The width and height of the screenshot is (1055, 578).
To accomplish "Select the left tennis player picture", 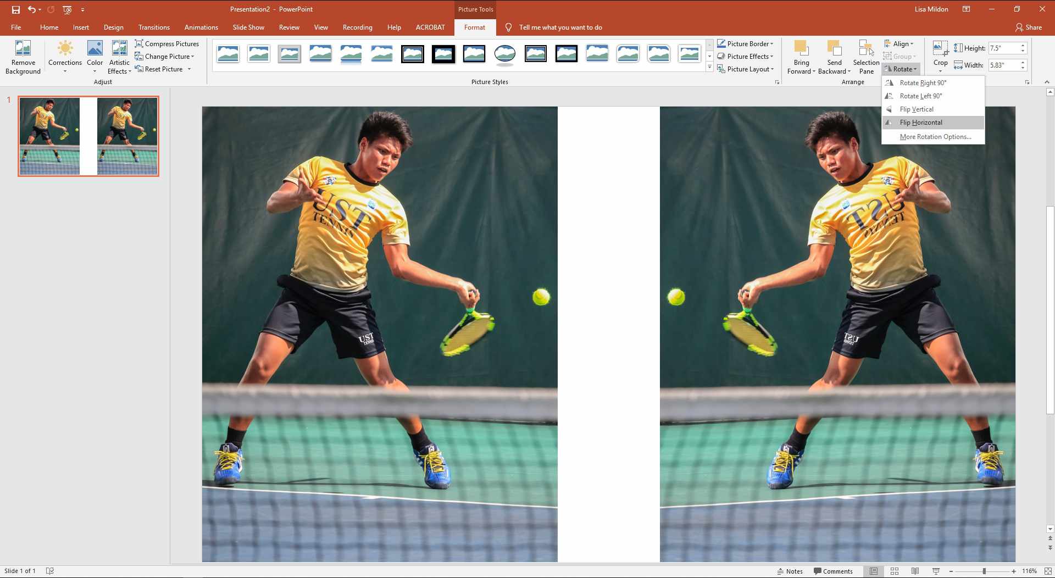I will pyautogui.click(x=380, y=334).
